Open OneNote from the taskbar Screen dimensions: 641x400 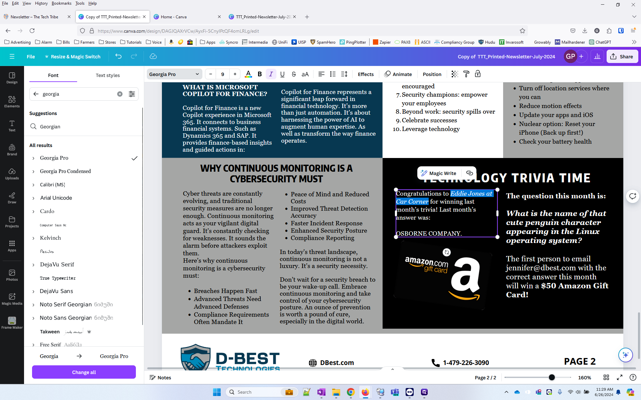click(x=321, y=392)
